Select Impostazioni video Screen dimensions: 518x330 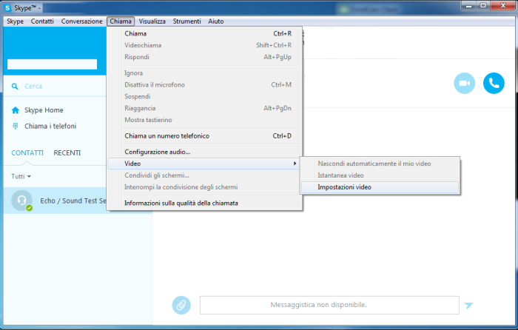380,187
